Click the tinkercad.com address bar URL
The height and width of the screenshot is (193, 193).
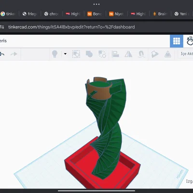[71, 27]
